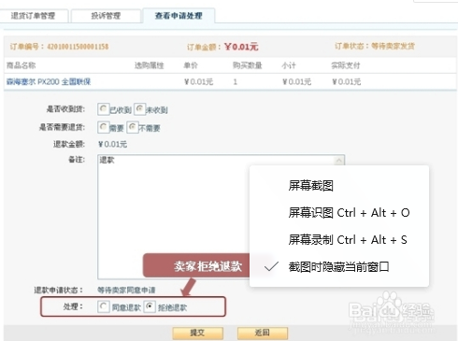Select the 已收到 radio button
The height and width of the screenshot is (341, 458).
point(103,109)
